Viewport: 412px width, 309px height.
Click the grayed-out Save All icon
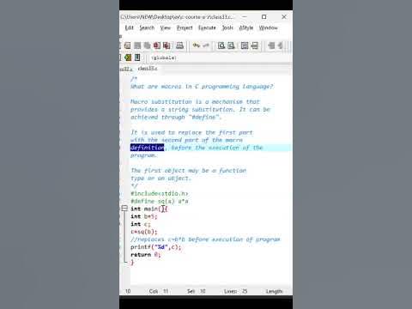147,45
